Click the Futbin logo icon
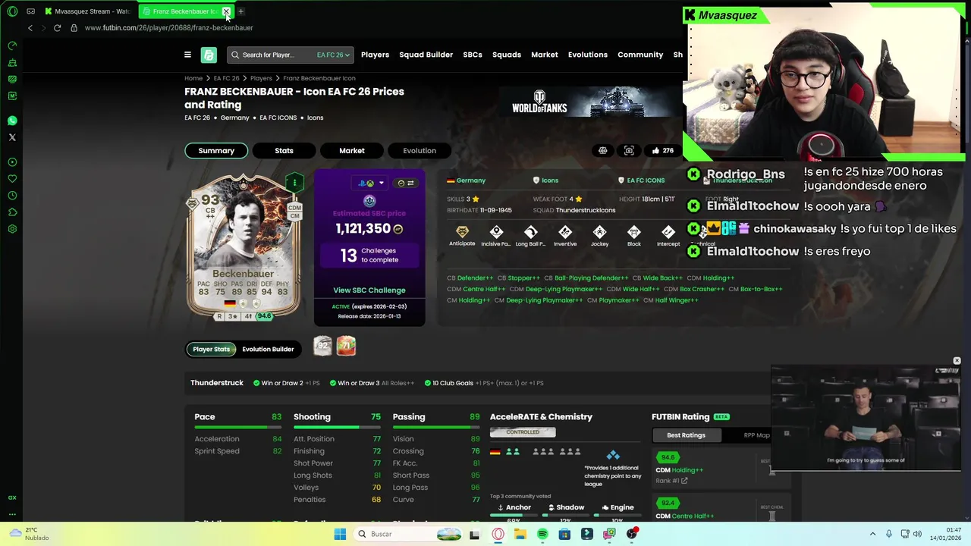Screen dimensions: 971x546 (x=209, y=55)
